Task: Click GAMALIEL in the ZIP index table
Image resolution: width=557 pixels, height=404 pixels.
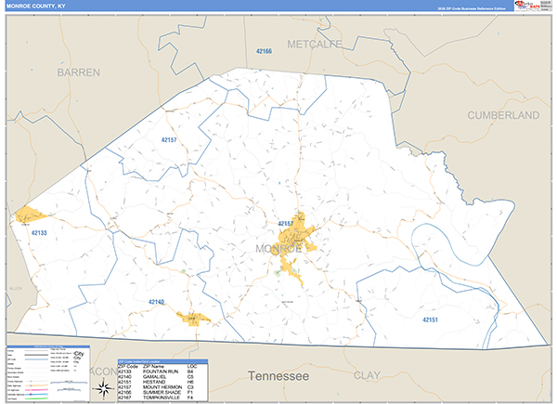Action: (x=154, y=377)
